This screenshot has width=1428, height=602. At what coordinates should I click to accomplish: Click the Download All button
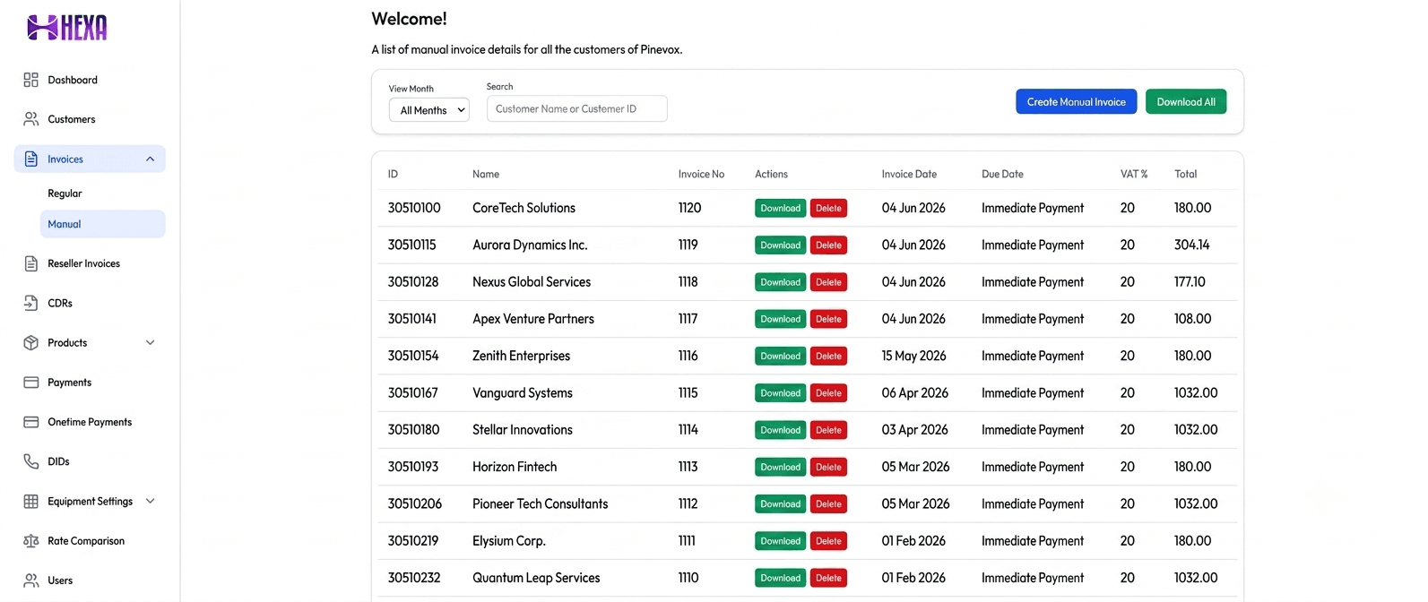pos(1185,101)
